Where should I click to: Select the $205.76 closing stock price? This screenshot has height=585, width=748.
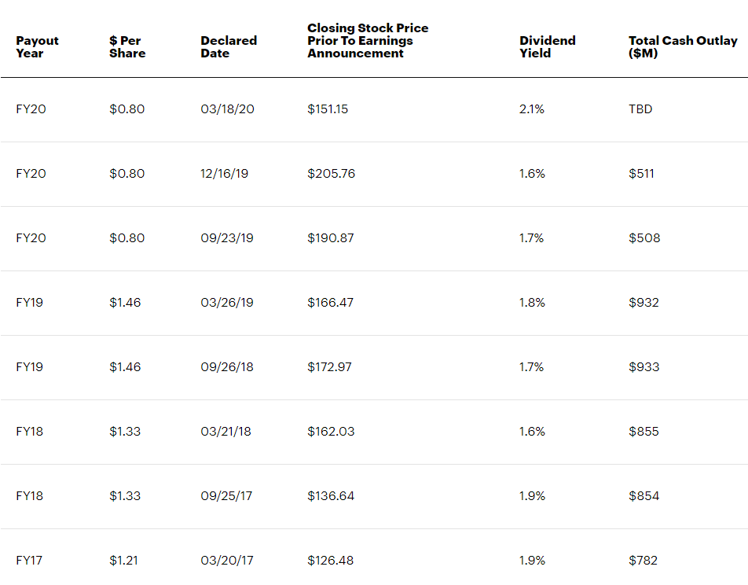tap(331, 174)
